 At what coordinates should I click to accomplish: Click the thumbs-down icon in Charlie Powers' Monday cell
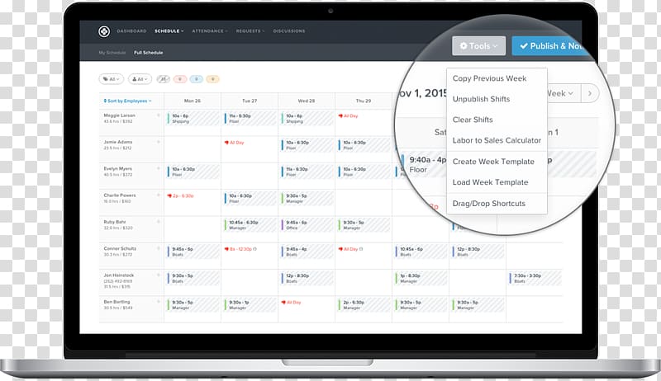coord(169,195)
